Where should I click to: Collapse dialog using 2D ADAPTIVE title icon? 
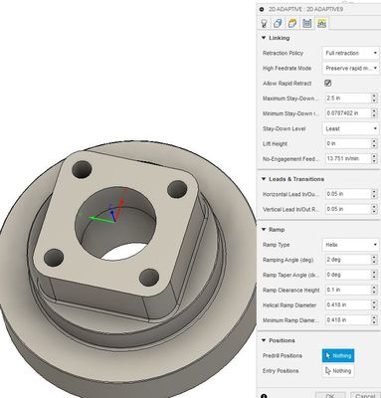262,9
